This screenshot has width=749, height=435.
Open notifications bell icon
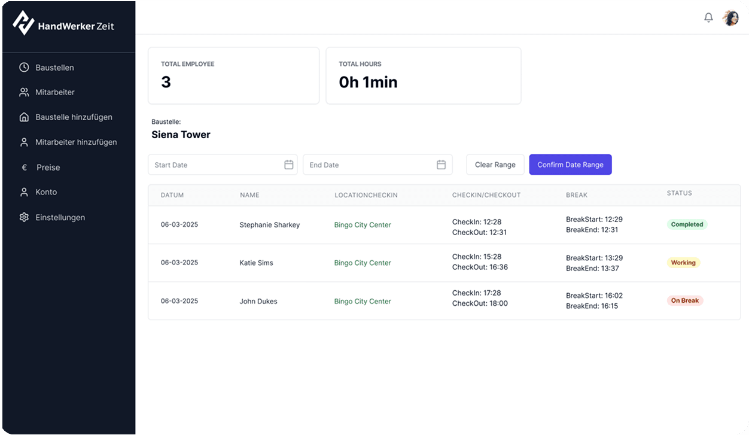(708, 18)
